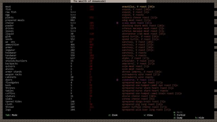
Task: Select the powder category
Action: tap(9, 26)
